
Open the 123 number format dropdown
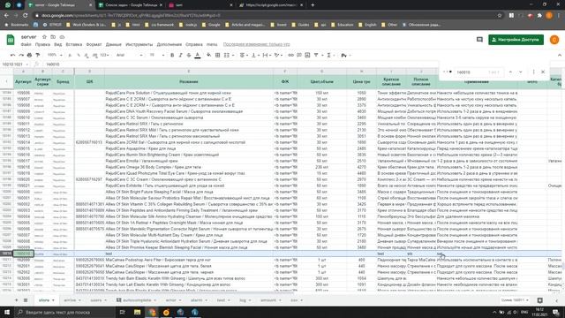104,55
